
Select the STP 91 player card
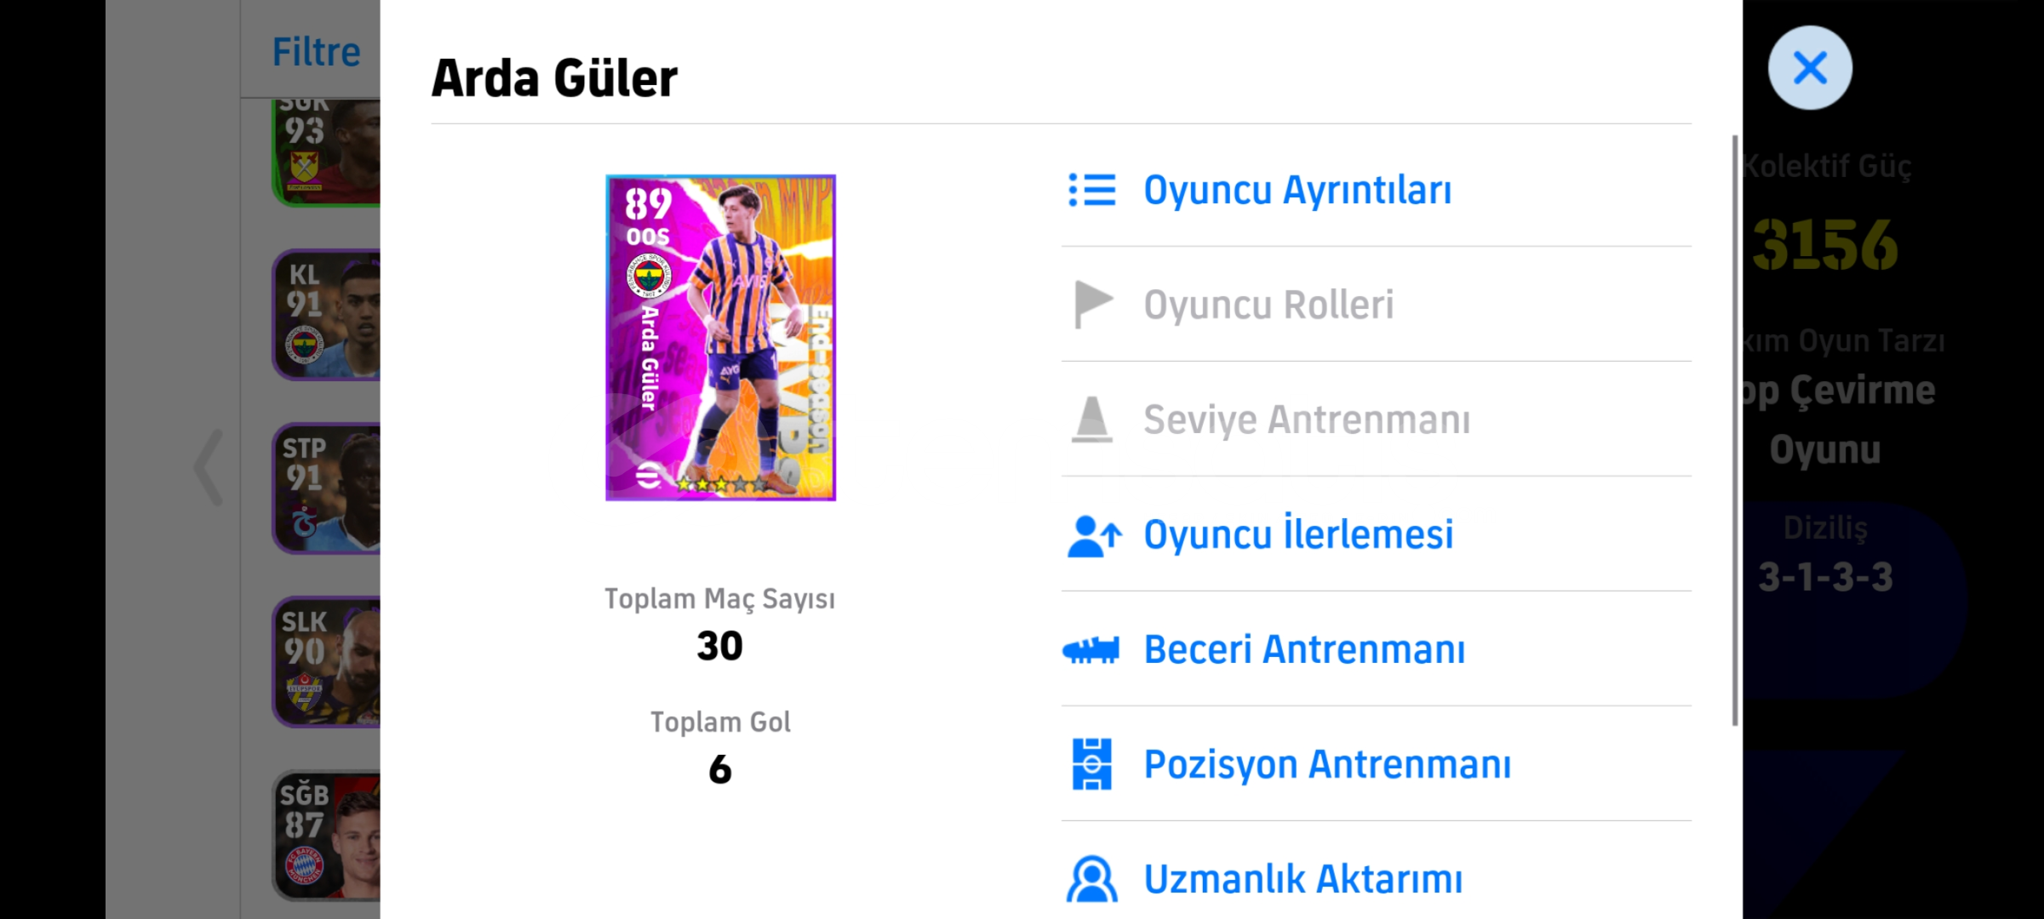326,488
